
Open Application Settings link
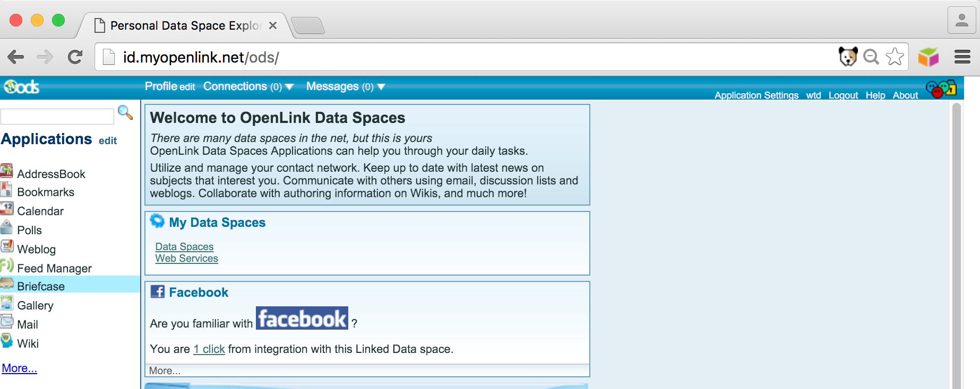(756, 95)
